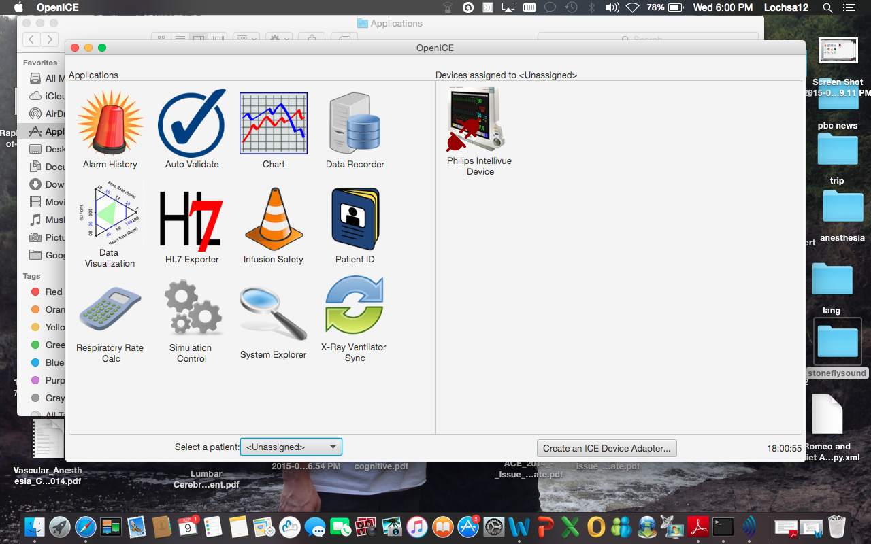Click the volume icon in menu bar
This screenshot has height=544, width=871.
pyautogui.click(x=612, y=7)
